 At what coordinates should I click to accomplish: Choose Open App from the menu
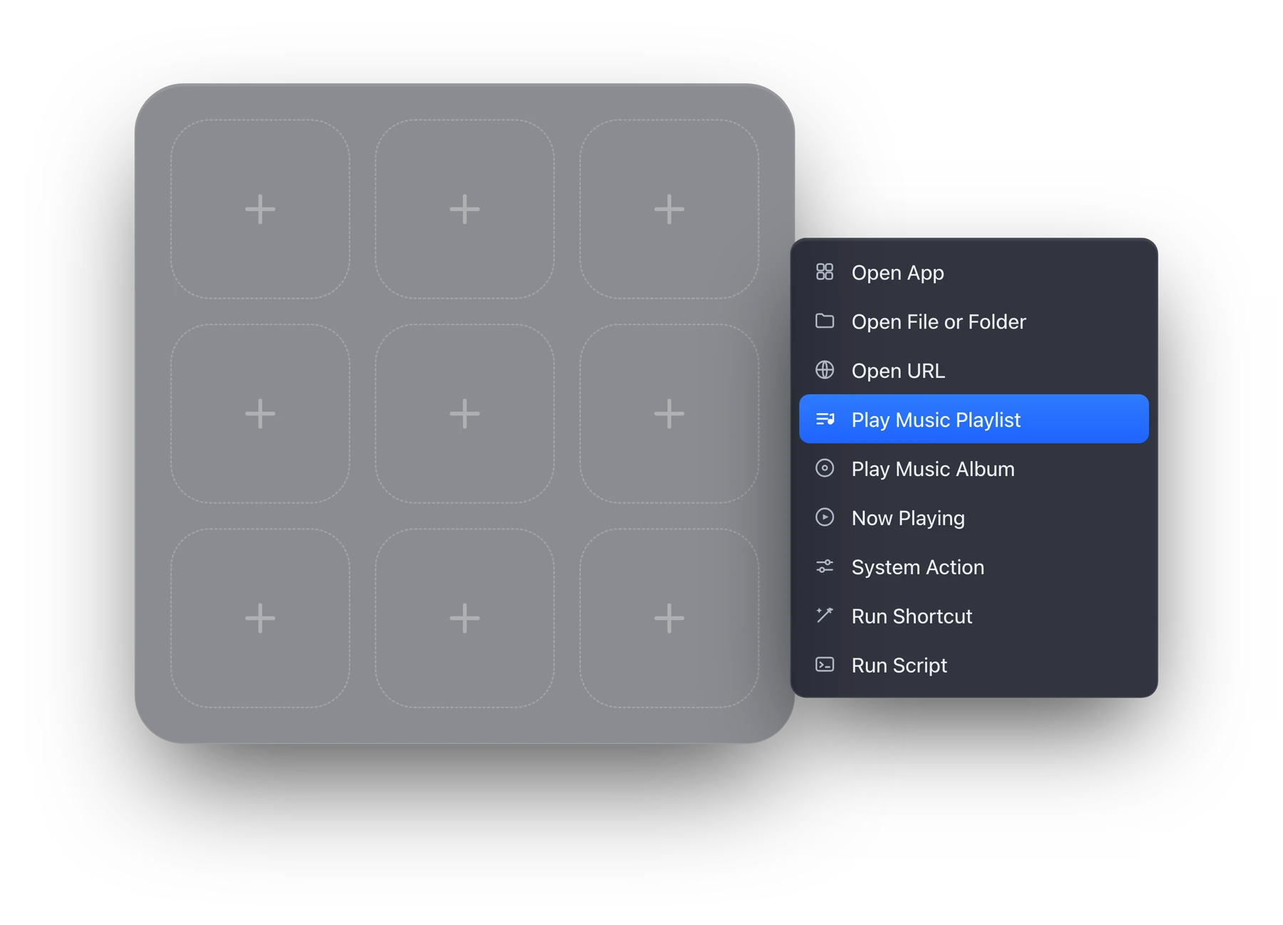[x=974, y=272]
